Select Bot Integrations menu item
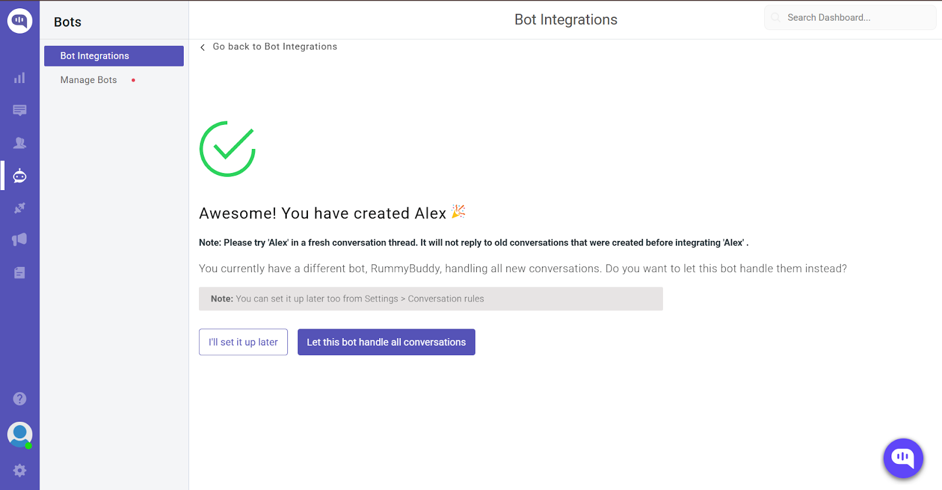Screen dimensions: 942x490 114,56
